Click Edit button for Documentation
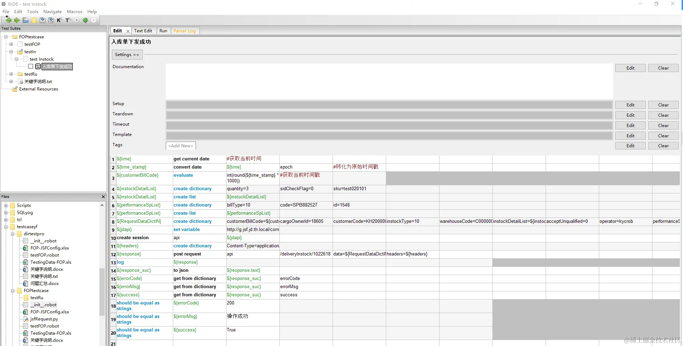Screen dimensions: 683x346 (630, 68)
